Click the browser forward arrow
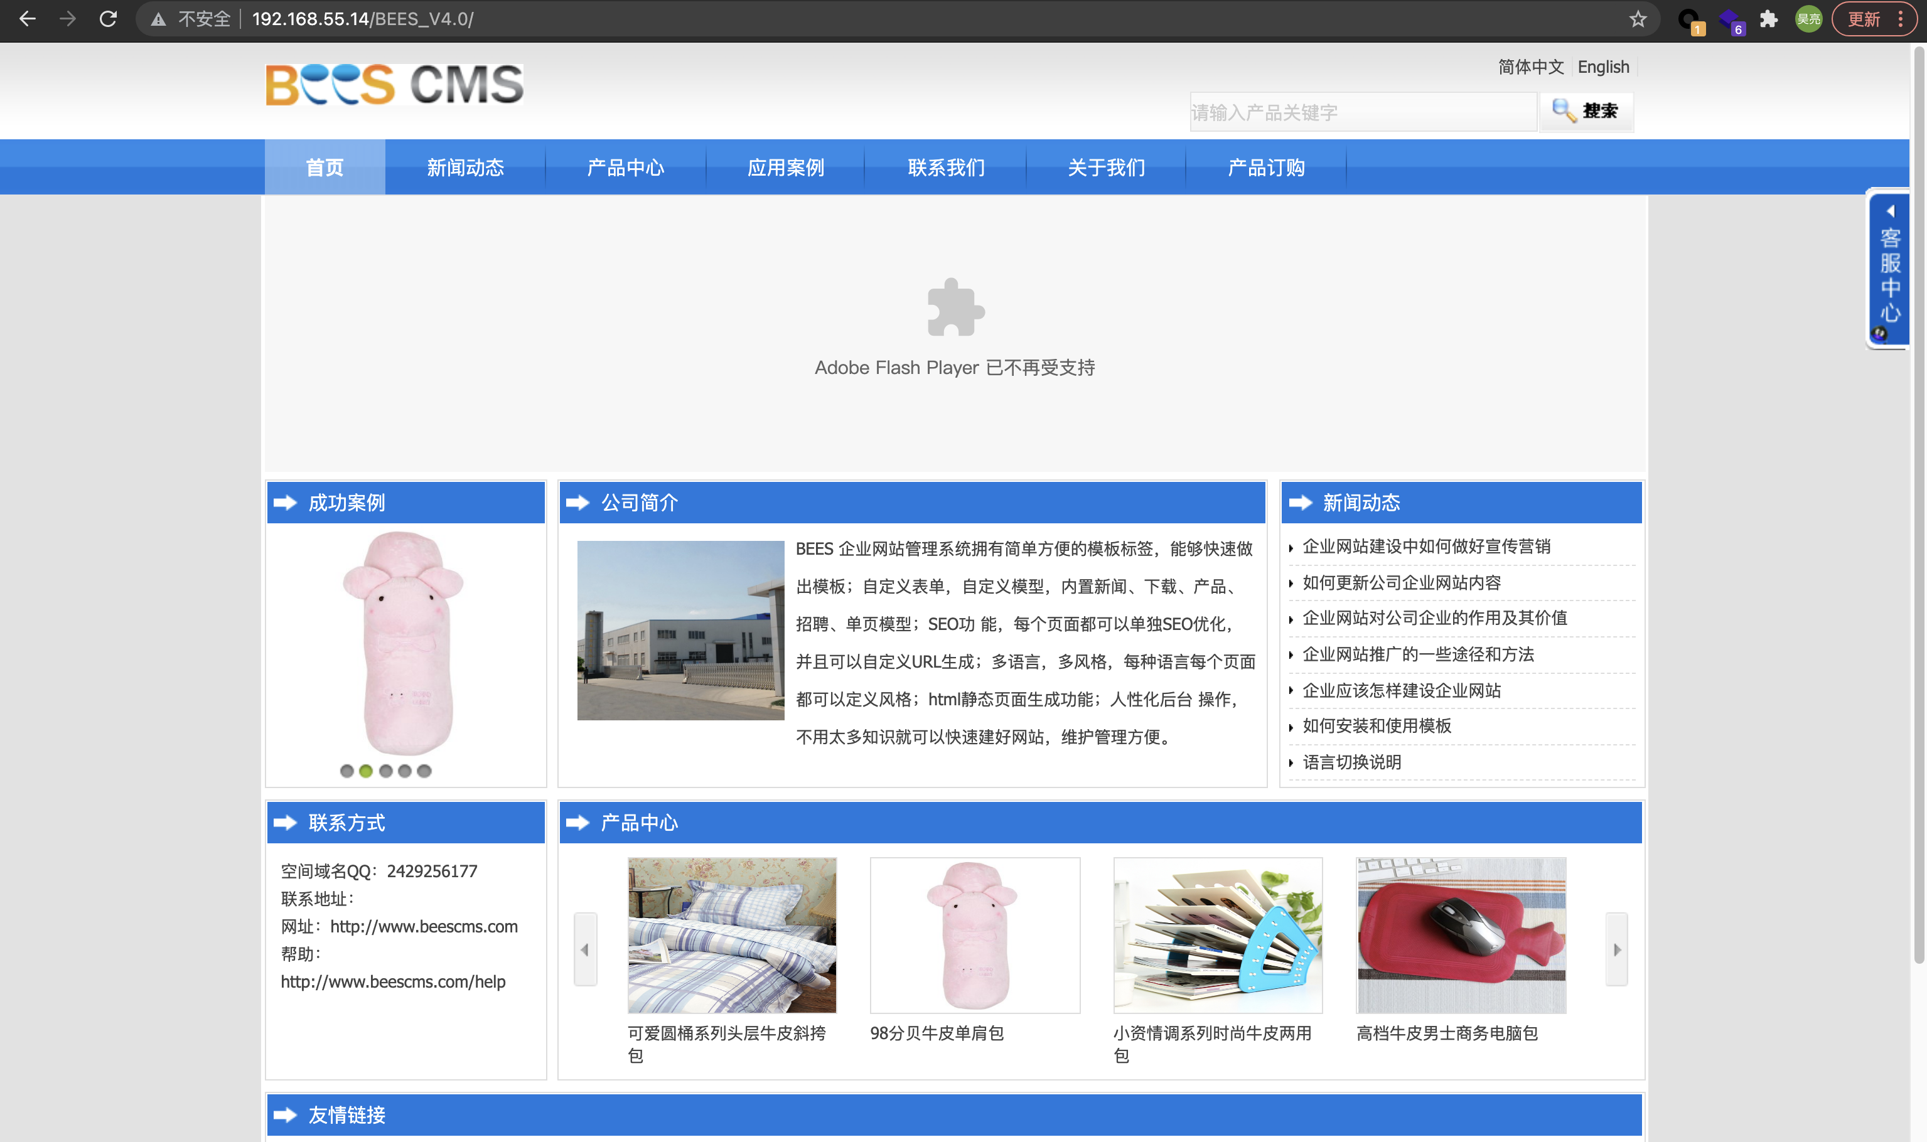 point(68,19)
